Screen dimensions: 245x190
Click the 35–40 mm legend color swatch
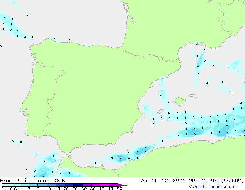click(96, 185)
